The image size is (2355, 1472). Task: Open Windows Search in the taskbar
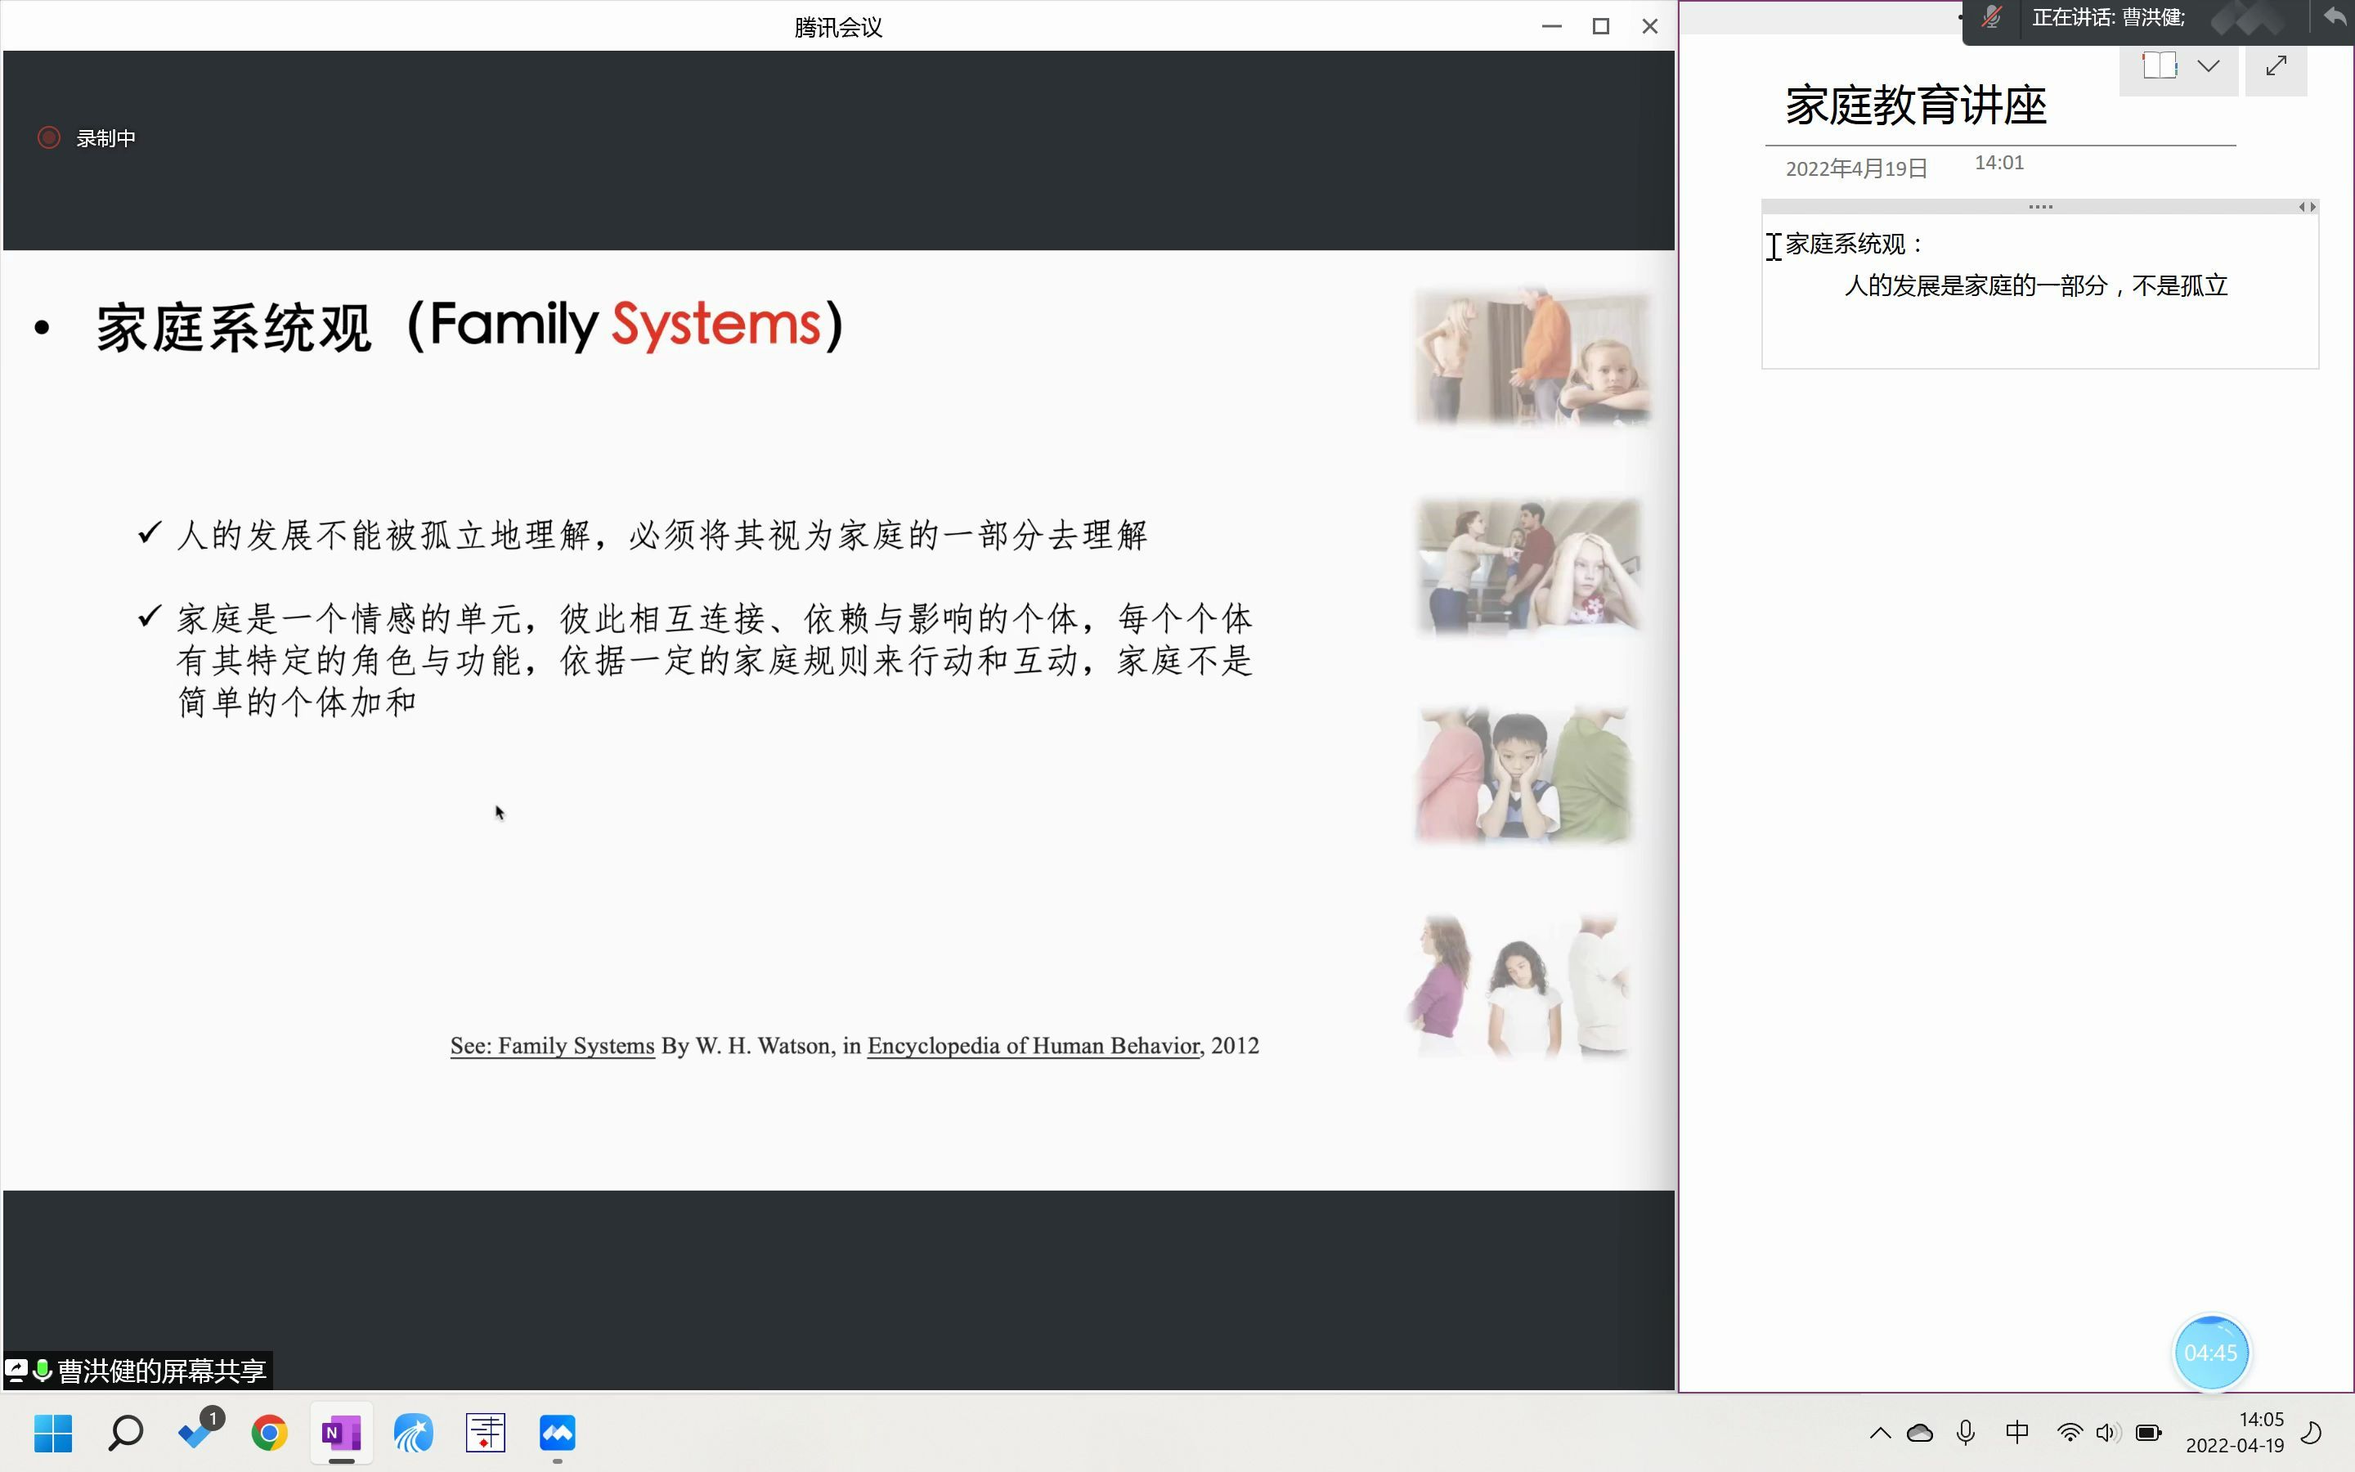click(127, 1432)
